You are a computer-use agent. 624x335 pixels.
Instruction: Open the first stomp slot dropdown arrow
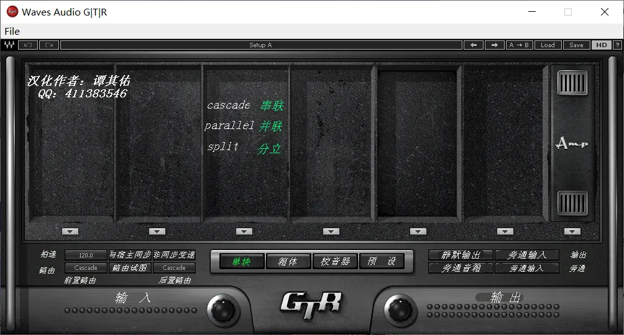coord(70,231)
